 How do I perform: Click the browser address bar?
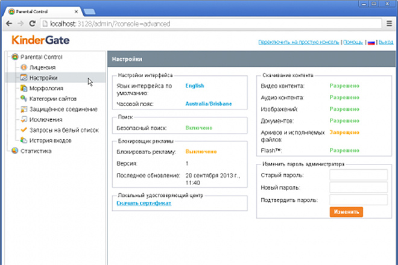tap(211, 23)
